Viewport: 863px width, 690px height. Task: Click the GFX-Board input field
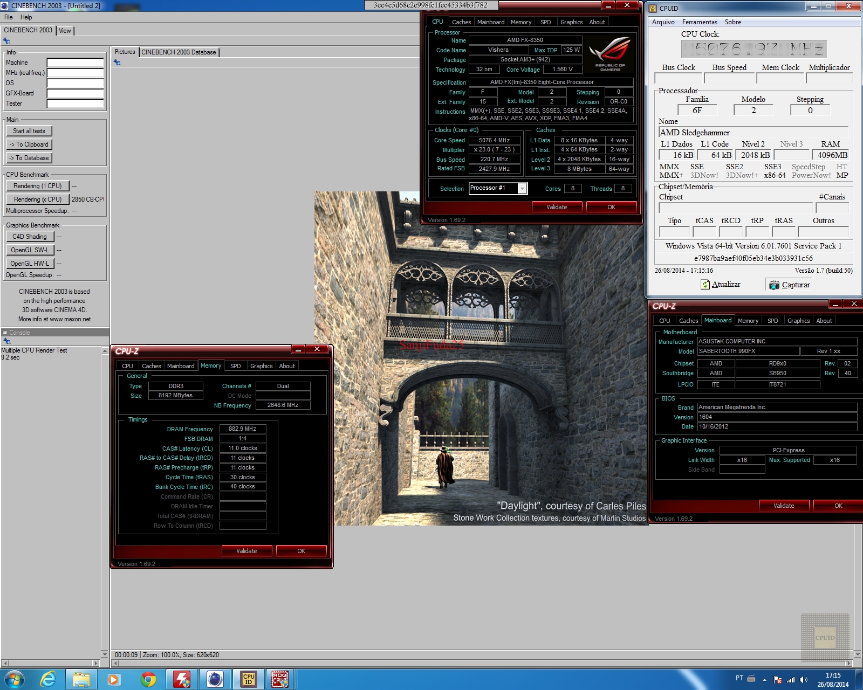pos(76,93)
